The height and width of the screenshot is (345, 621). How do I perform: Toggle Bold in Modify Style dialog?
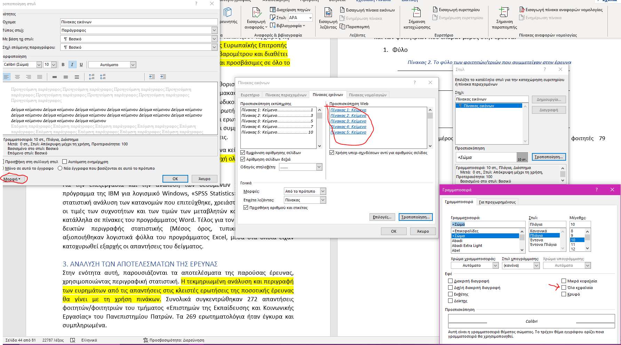63,65
